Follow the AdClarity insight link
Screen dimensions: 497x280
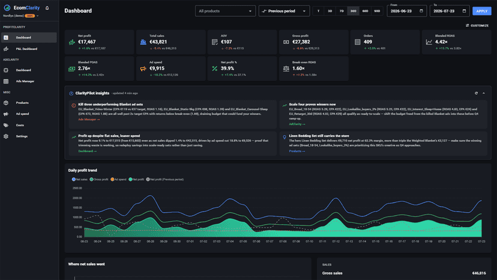(x=297, y=124)
